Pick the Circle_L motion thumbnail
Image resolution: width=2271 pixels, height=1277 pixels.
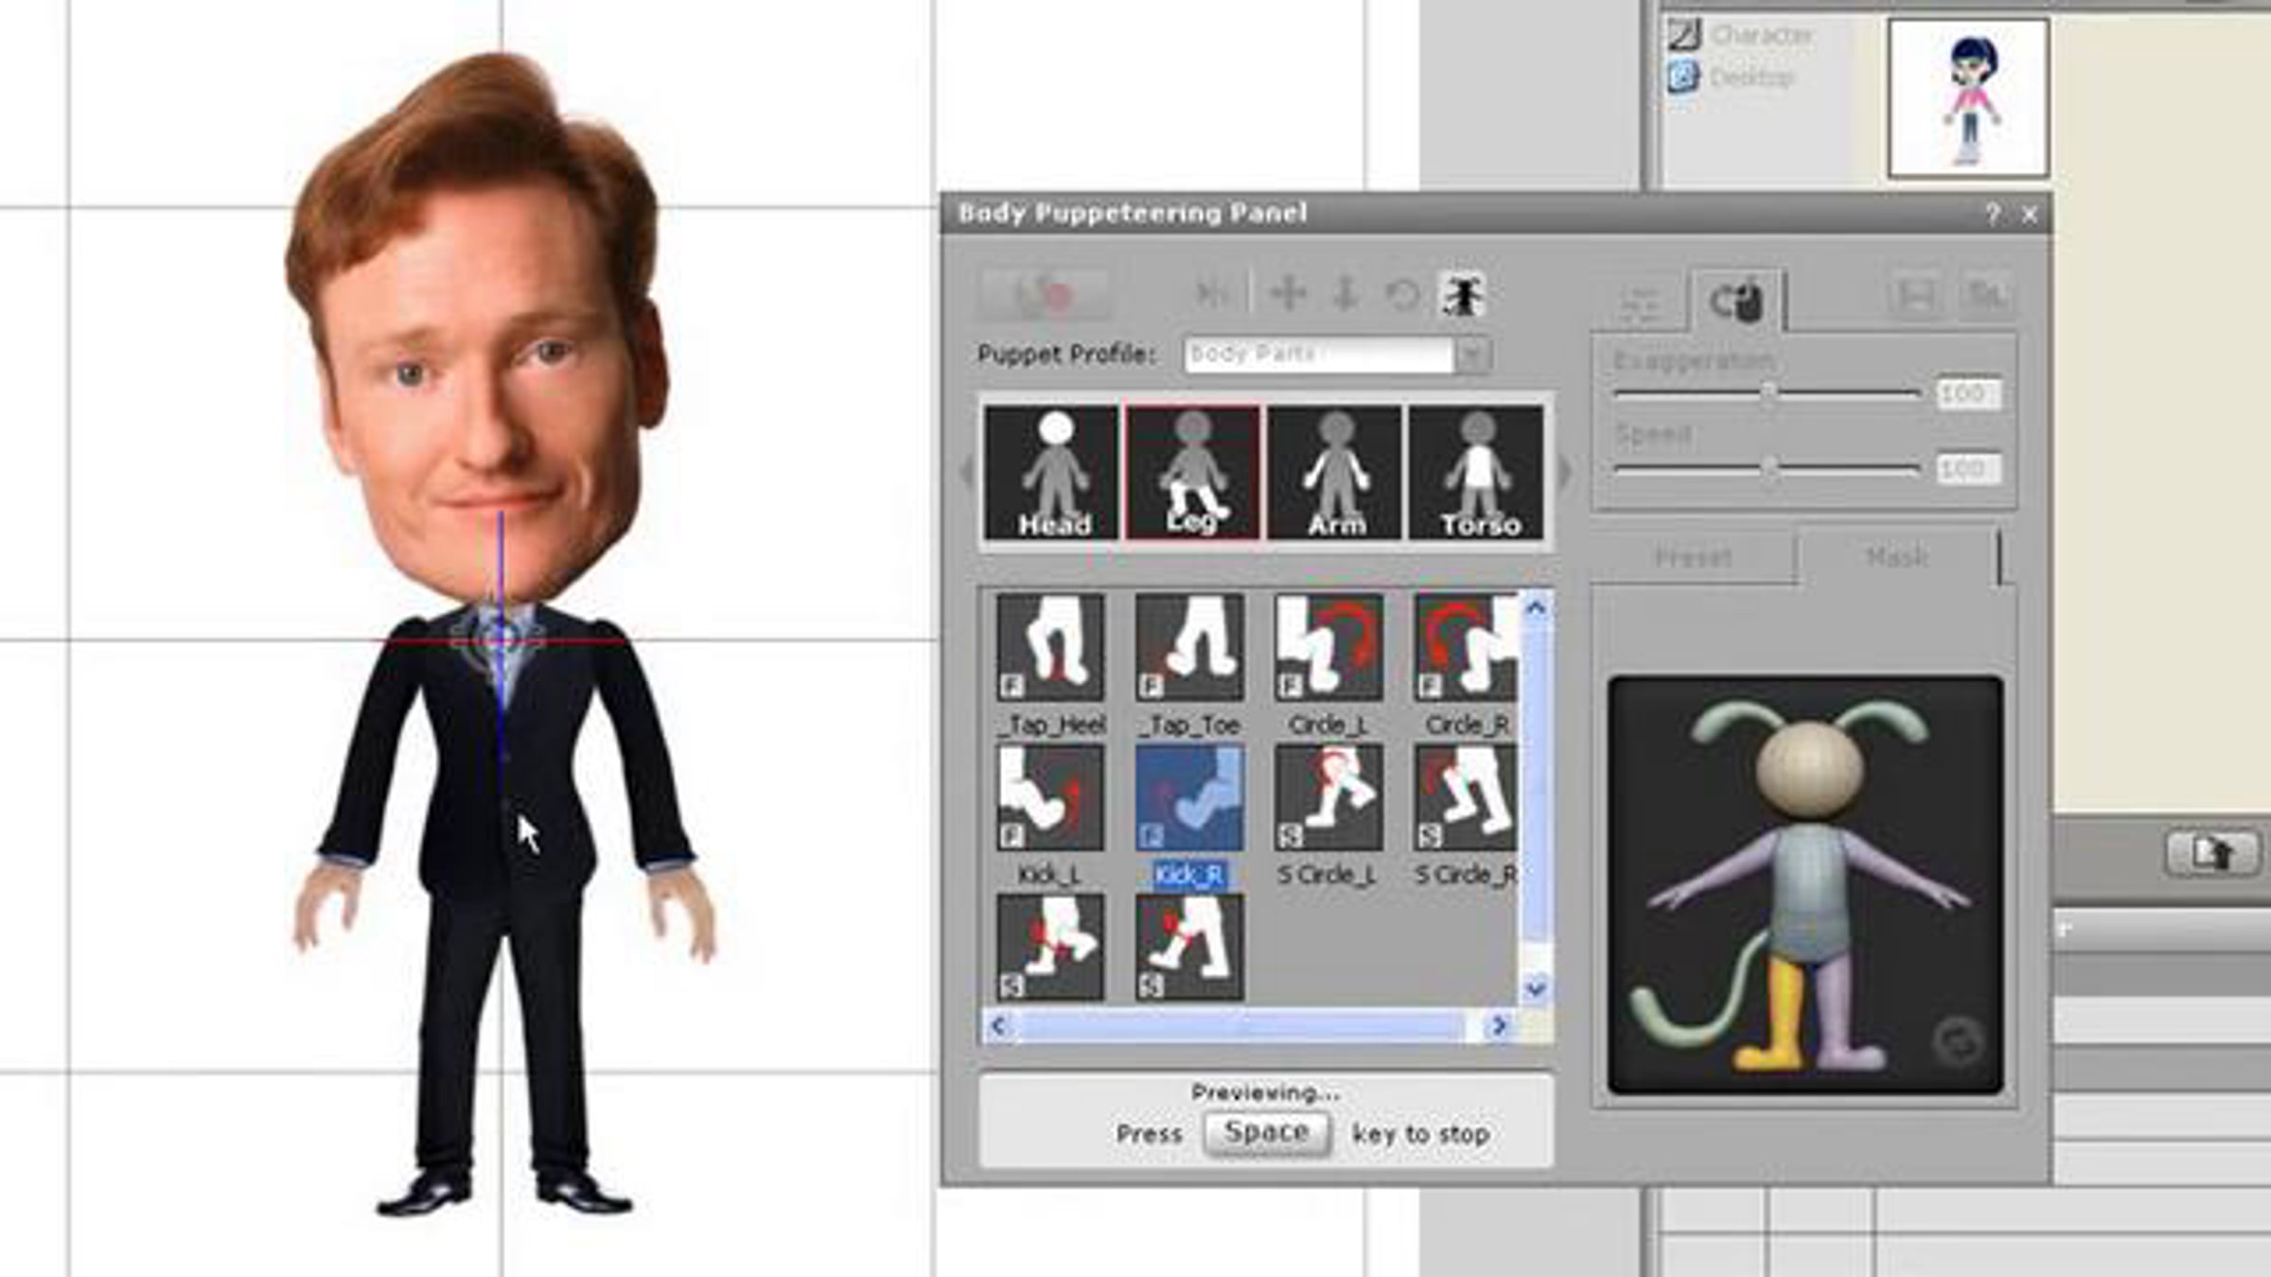coord(1329,648)
